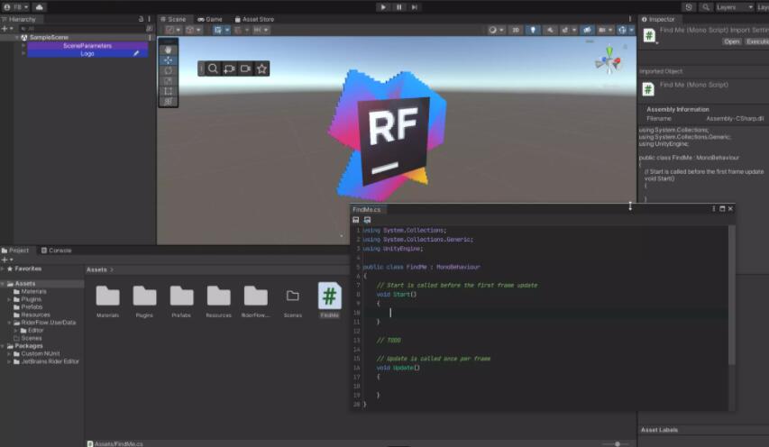Click the RiderFlow add camera preset icon

[229, 68]
